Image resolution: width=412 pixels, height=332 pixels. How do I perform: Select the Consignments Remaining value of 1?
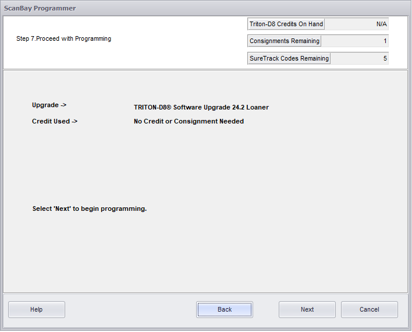[x=354, y=41]
